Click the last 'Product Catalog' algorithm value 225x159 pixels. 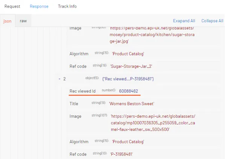click(128, 142)
